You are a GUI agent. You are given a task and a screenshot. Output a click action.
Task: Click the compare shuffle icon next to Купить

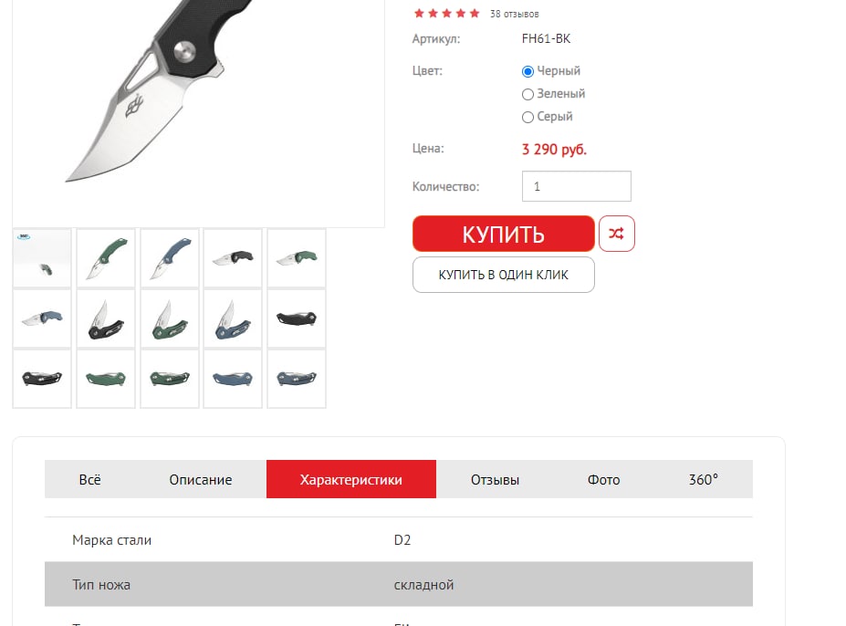click(x=616, y=234)
